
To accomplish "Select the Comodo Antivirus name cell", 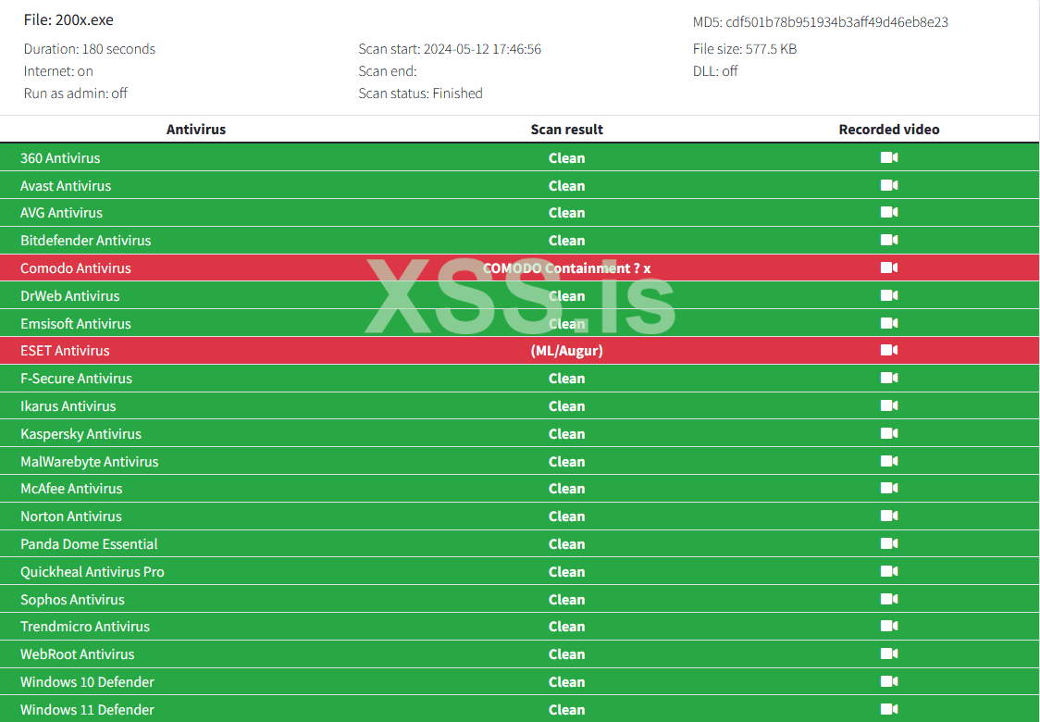I will coord(76,268).
